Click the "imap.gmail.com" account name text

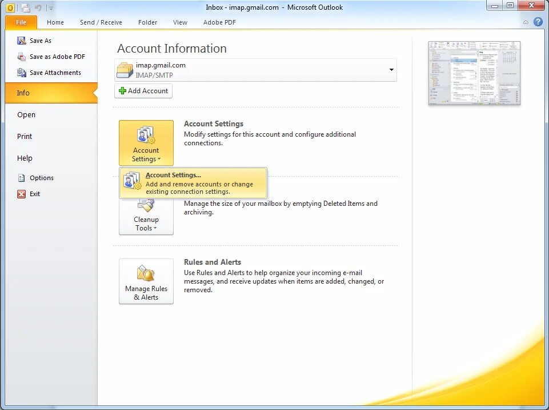tap(161, 65)
